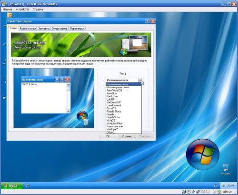
Task: Maximize the Oracle VM VirtualBox window
Action: [228, 4]
